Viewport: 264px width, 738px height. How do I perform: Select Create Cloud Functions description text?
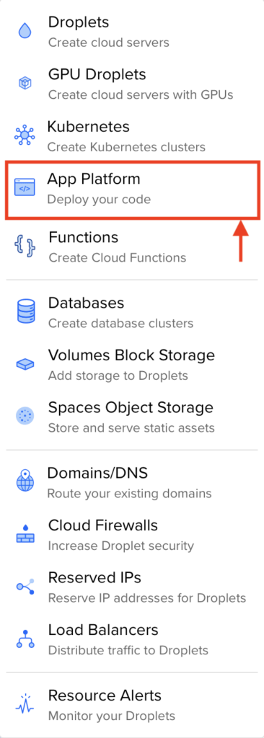coord(118,258)
